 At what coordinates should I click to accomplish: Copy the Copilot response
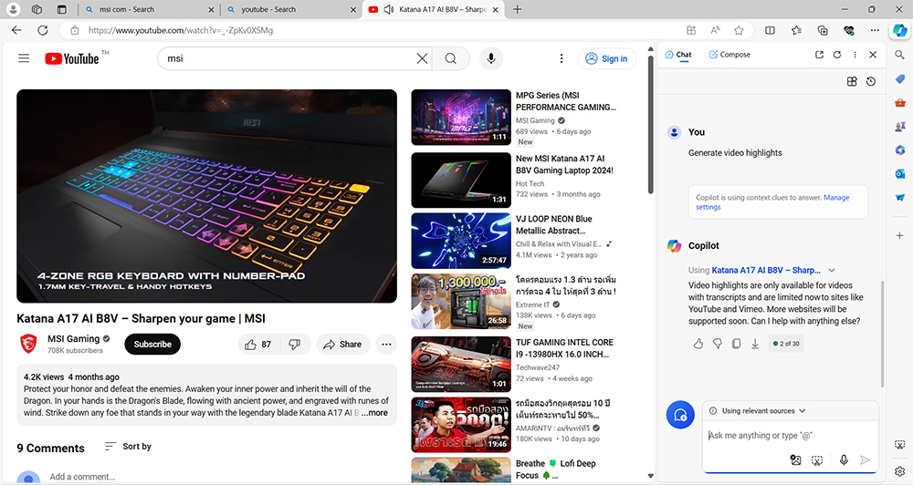pyautogui.click(x=736, y=344)
